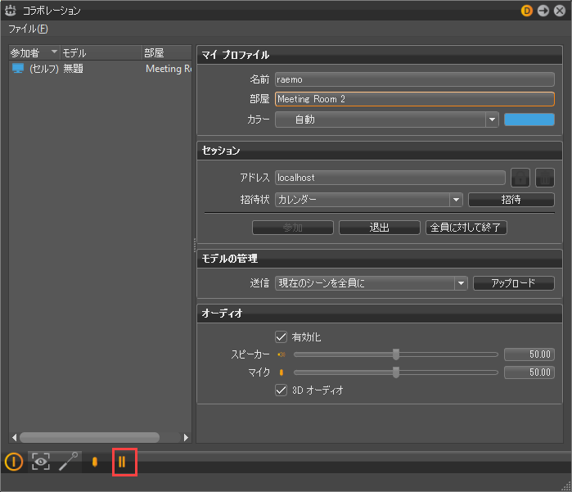The height and width of the screenshot is (492, 572).
Task: Click the participant list horizontal scrollbar thumb
Action: click(90, 437)
